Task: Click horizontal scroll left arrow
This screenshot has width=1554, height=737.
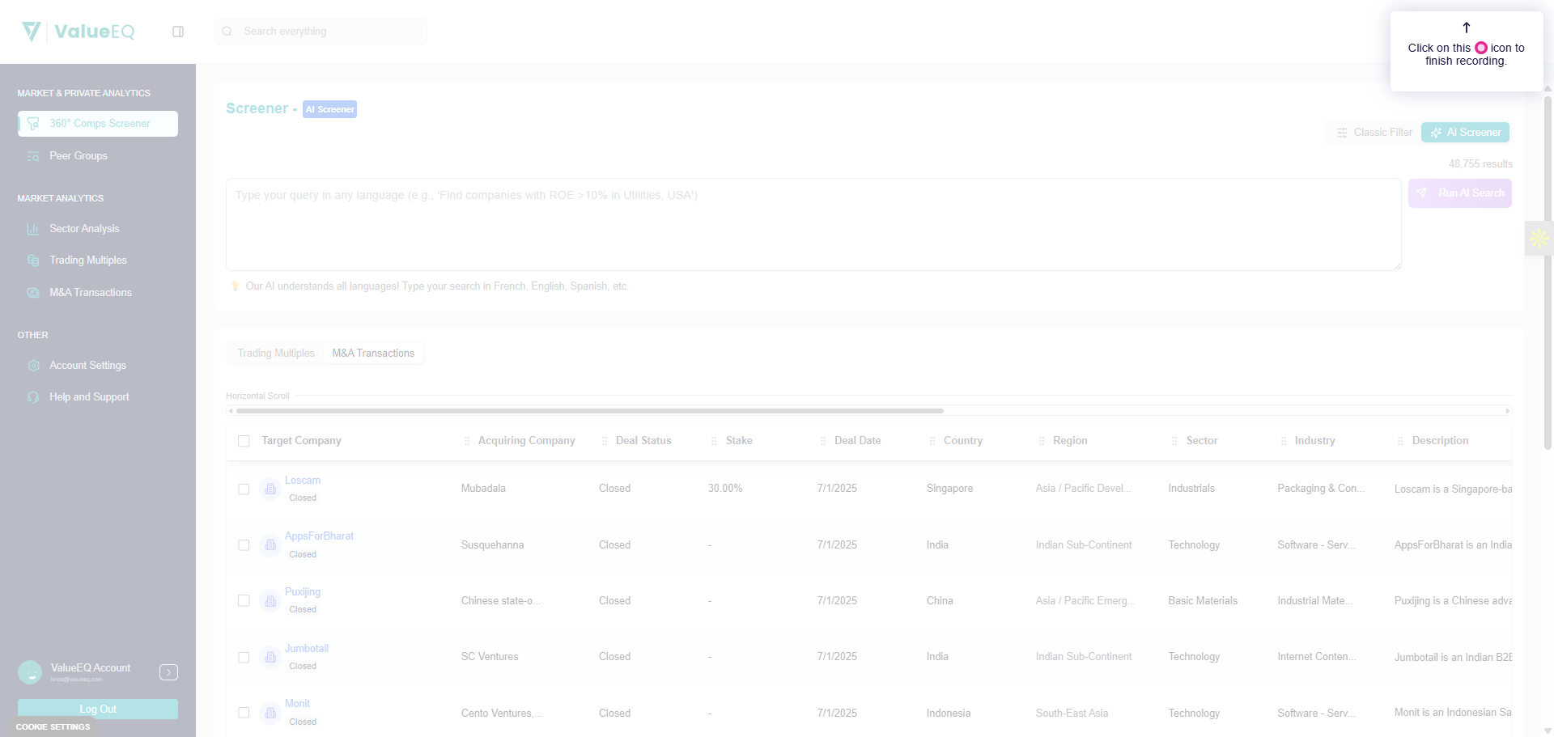Action: pyautogui.click(x=231, y=411)
